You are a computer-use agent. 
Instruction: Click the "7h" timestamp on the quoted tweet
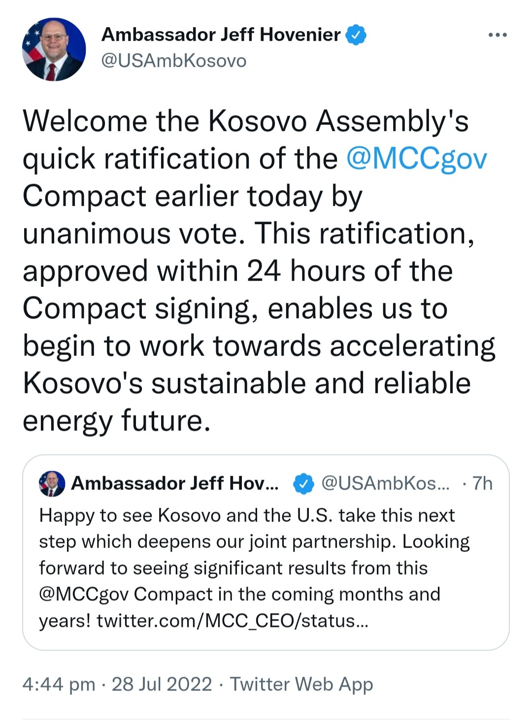point(482,484)
